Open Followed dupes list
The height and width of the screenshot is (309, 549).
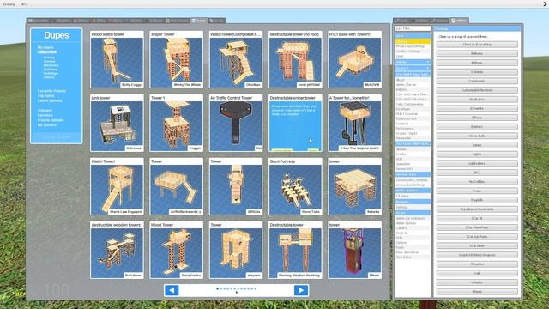(45, 111)
